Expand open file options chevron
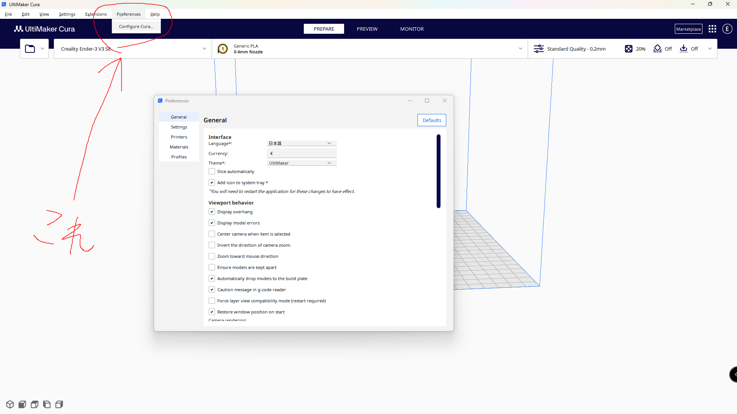Screen dimensions: 737x414 coord(42,49)
